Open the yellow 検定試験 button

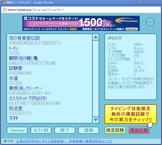point(115,130)
